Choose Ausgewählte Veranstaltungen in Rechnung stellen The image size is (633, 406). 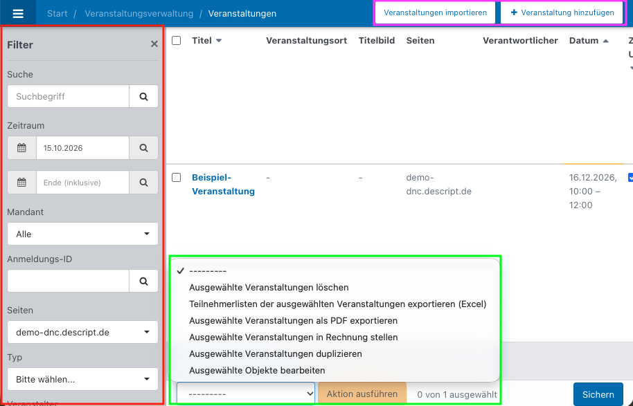click(335, 337)
